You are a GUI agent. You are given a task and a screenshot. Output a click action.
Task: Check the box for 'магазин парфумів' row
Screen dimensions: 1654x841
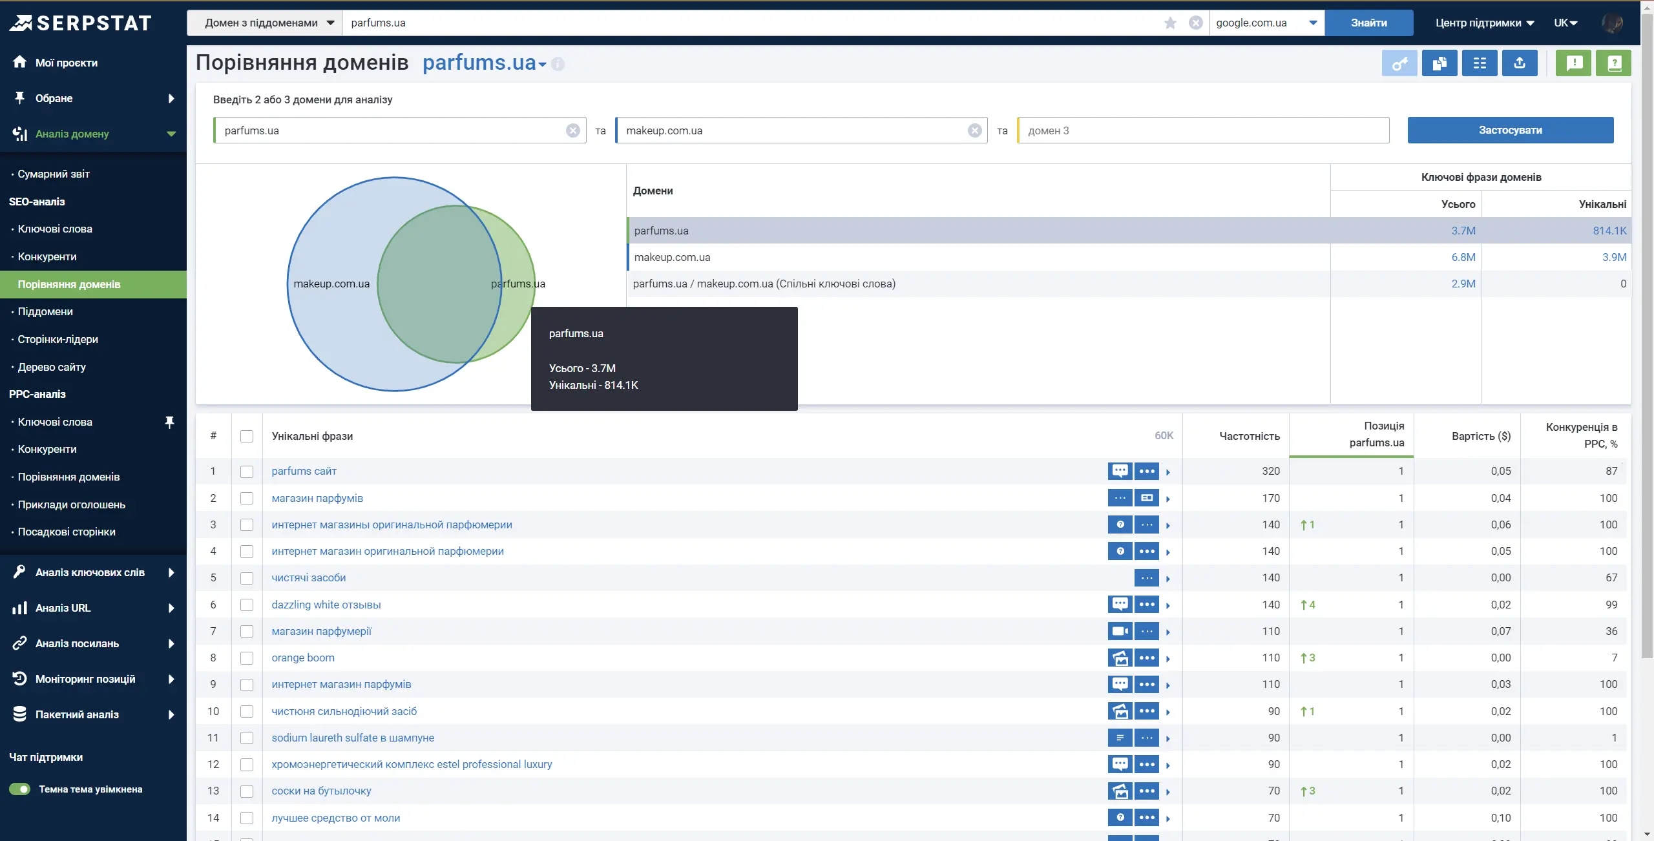click(x=247, y=498)
